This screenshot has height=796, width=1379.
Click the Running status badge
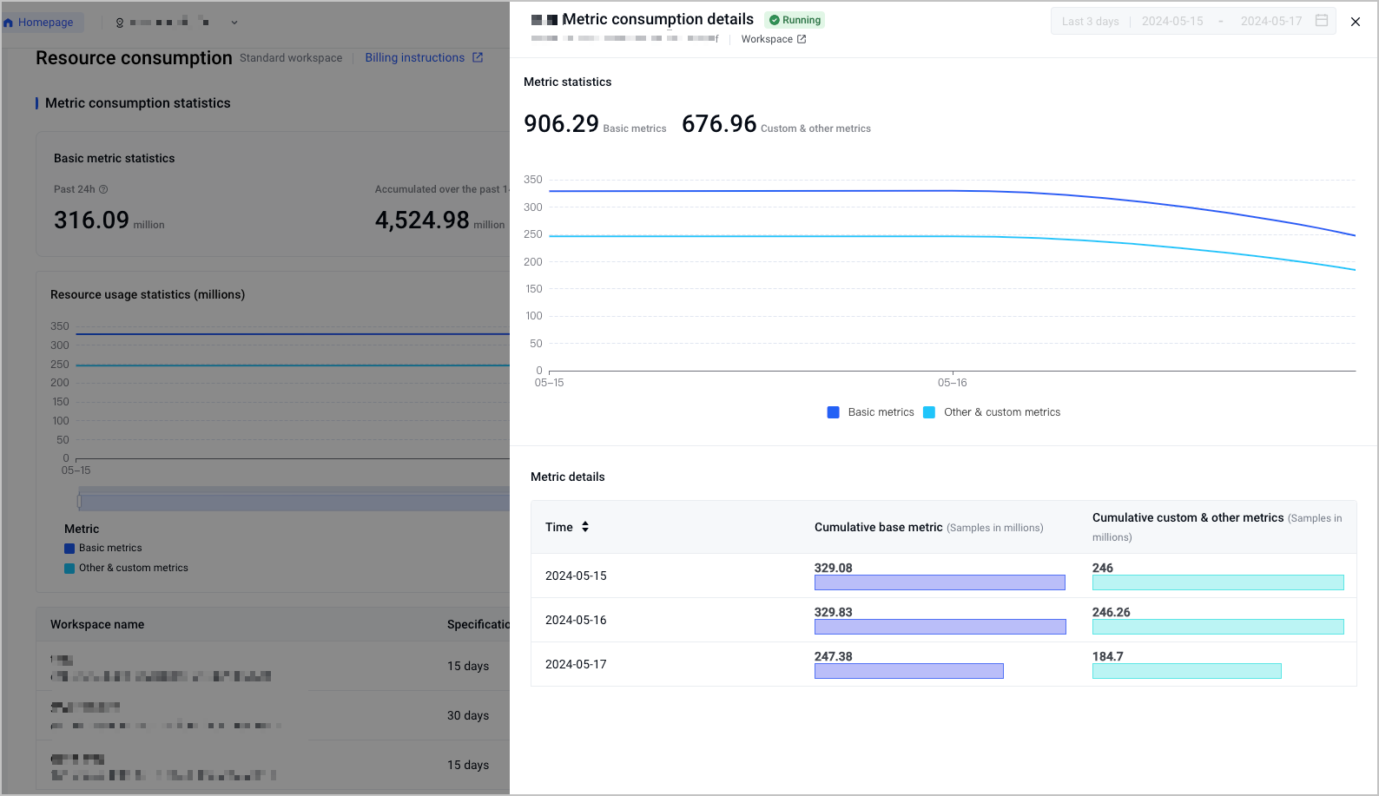click(795, 20)
